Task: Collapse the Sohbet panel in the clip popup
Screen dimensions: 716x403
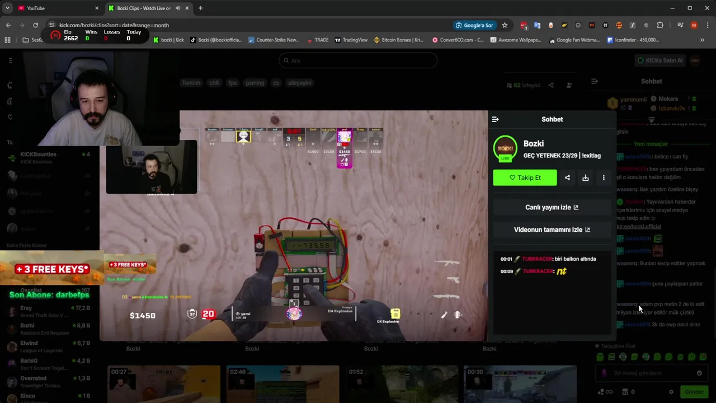Action: pos(495,119)
